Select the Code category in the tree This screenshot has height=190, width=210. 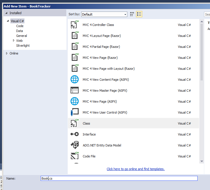coord(20,26)
